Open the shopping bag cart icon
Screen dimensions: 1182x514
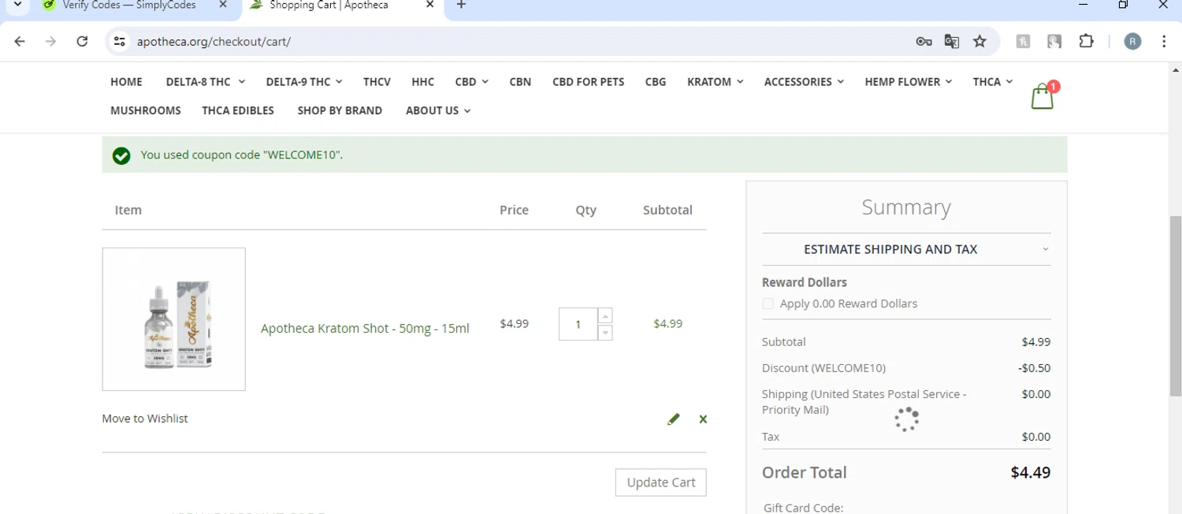(1043, 96)
